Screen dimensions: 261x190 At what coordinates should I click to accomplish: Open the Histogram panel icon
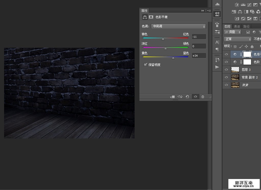(217, 4)
